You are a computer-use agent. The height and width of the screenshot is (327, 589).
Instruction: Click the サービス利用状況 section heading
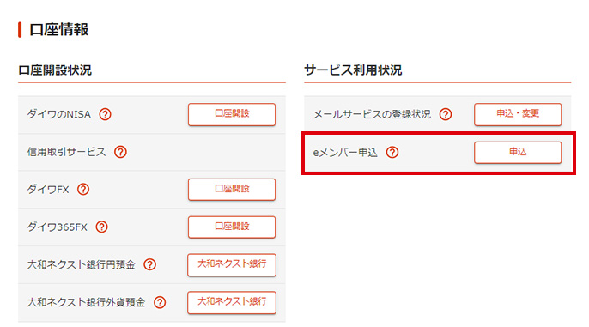coord(353,70)
